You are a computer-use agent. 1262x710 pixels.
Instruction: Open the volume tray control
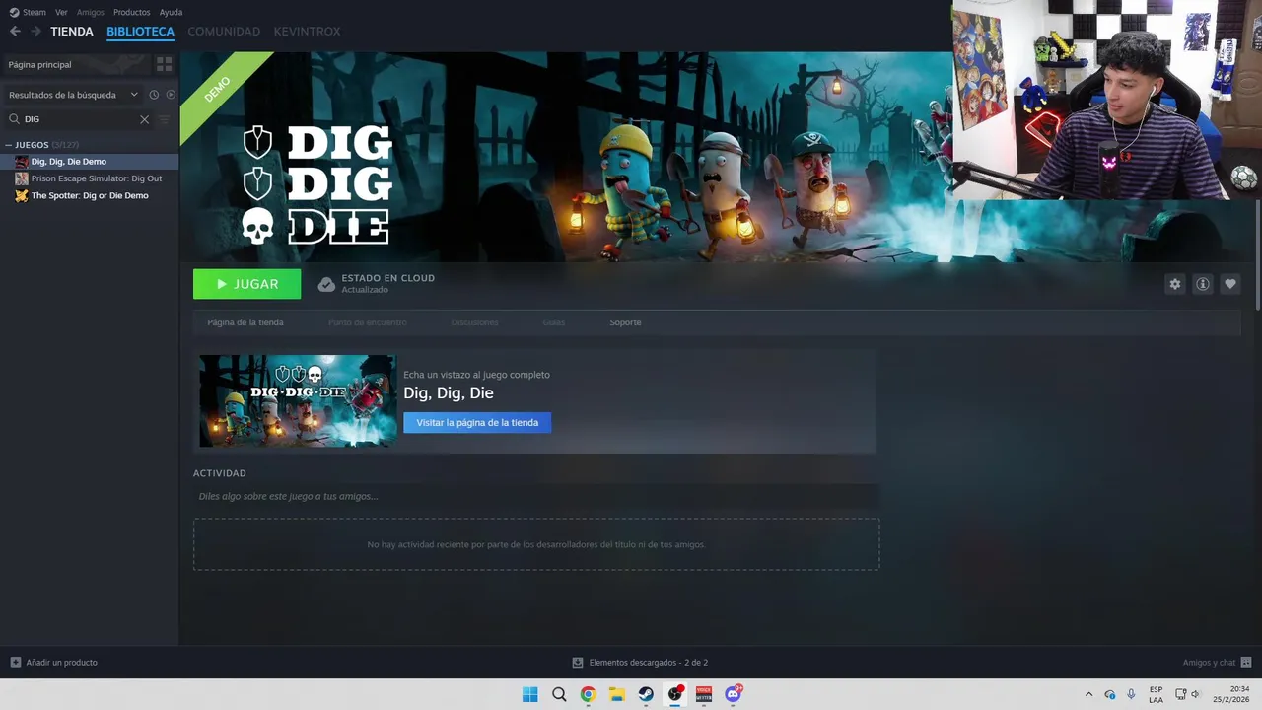pyautogui.click(x=1195, y=694)
